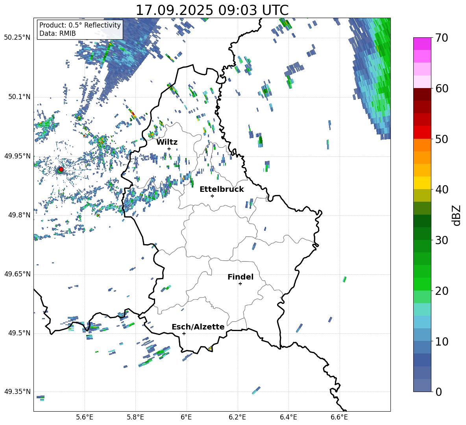The image size is (466, 425).
Task: Click the 6°E longitude label
Action: 186,417
